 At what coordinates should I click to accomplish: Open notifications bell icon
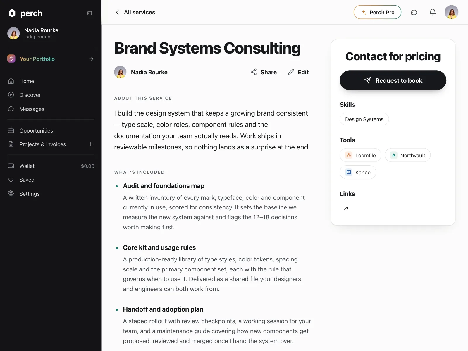click(x=433, y=12)
